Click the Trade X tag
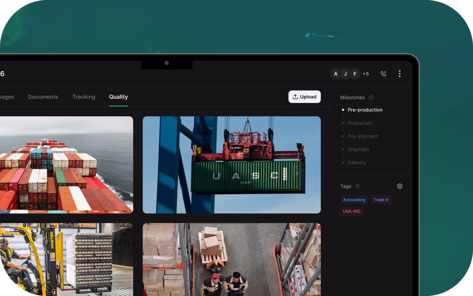The image size is (473, 296). pyautogui.click(x=381, y=200)
